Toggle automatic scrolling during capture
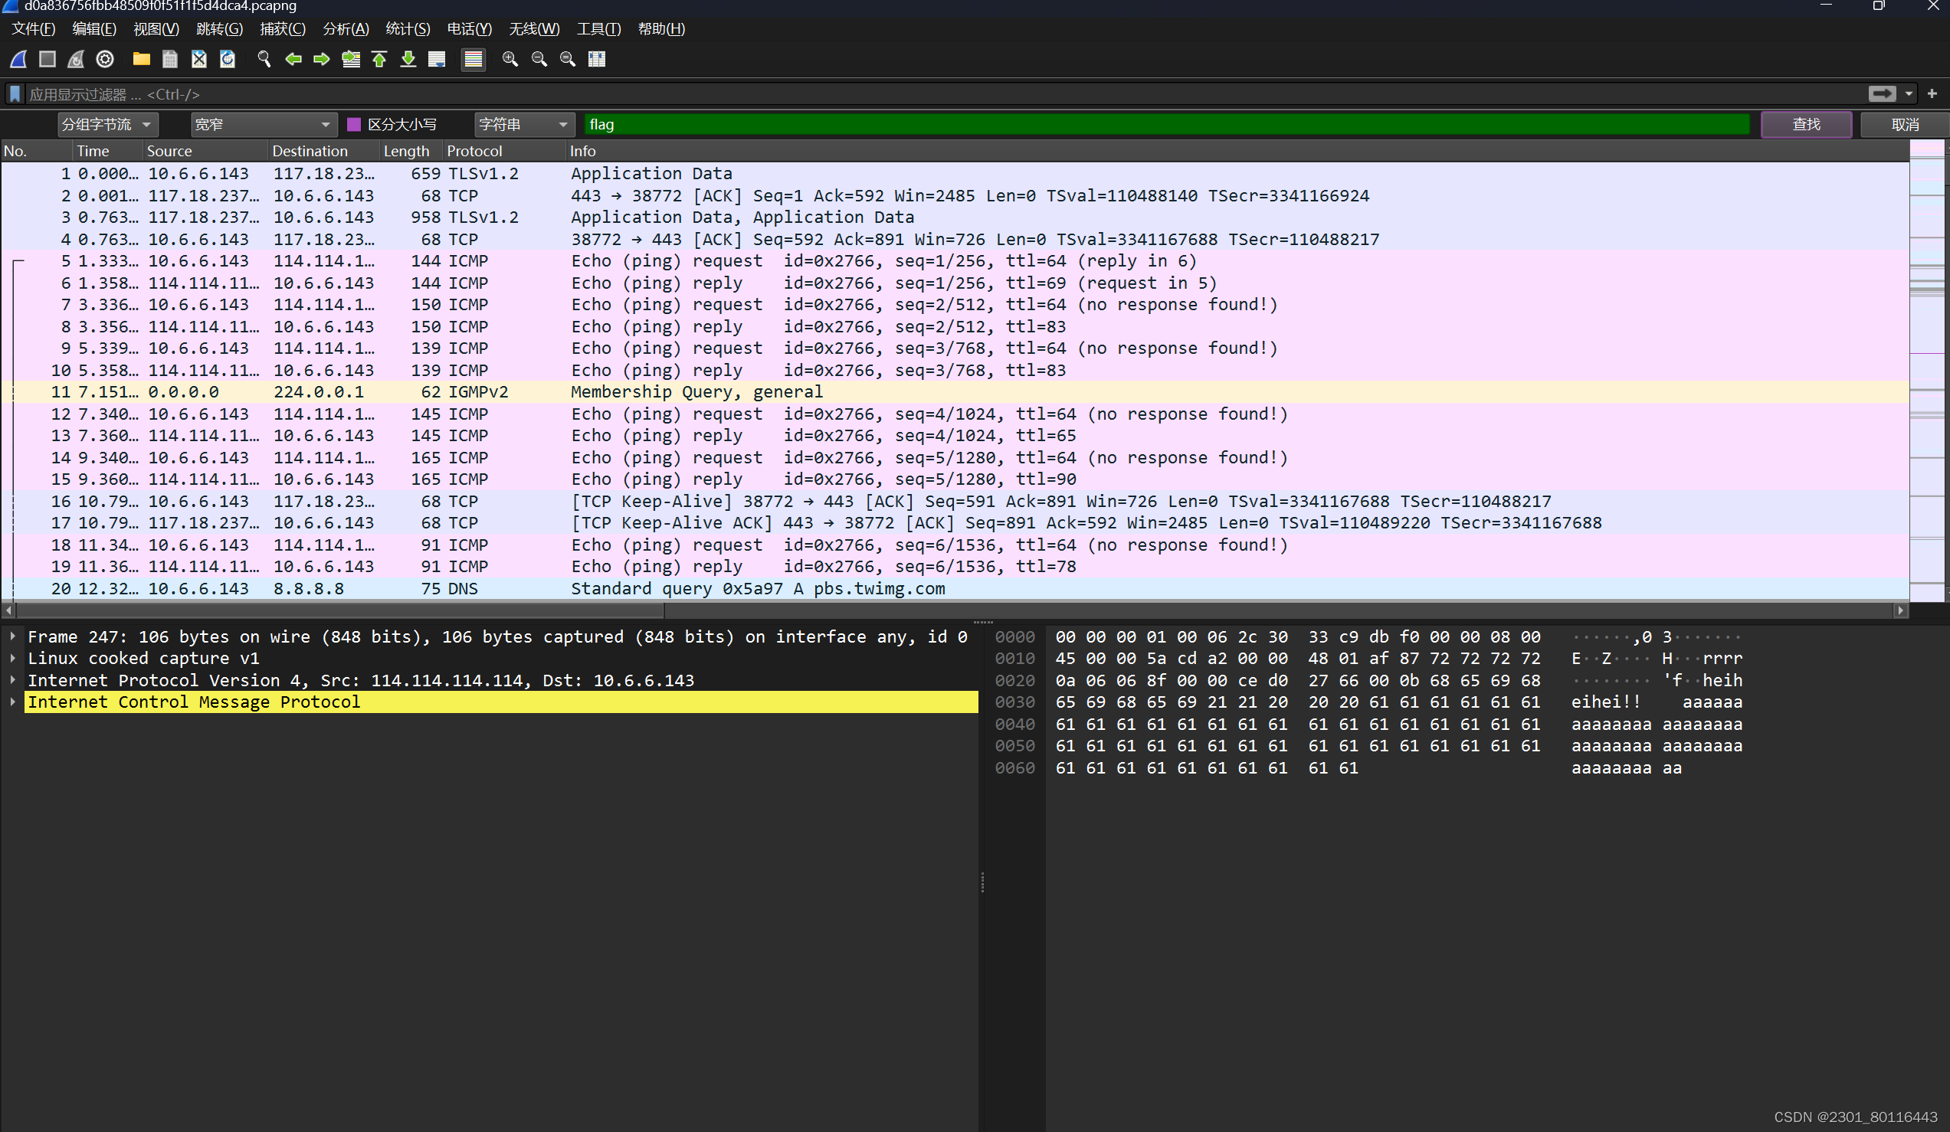1950x1132 pixels. click(x=437, y=59)
